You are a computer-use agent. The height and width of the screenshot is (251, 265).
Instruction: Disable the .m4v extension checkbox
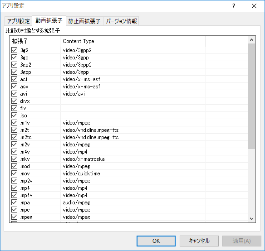point(15,152)
